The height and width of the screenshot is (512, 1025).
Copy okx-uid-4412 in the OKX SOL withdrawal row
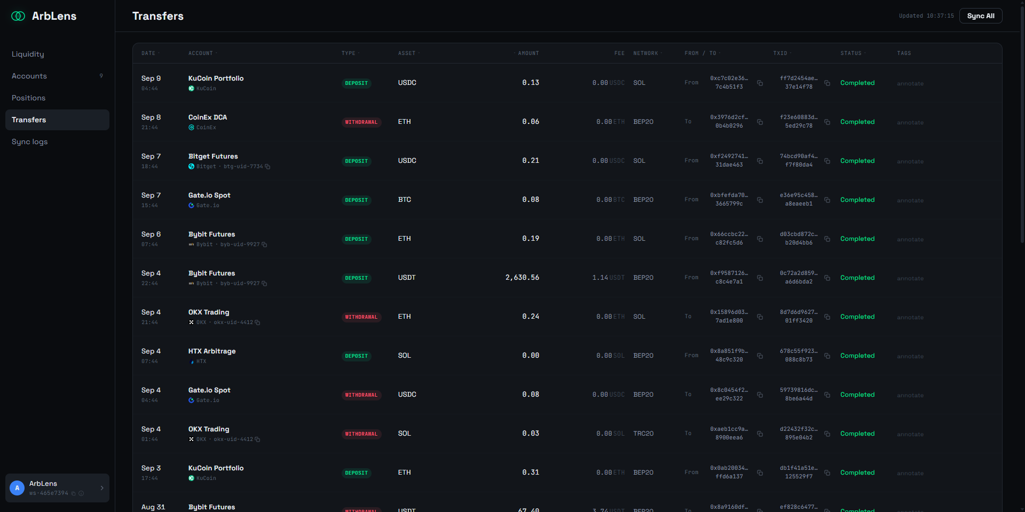point(257,439)
